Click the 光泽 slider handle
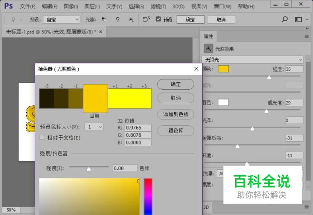The height and width of the screenshot is (215, 313). (x=252, y=129)
